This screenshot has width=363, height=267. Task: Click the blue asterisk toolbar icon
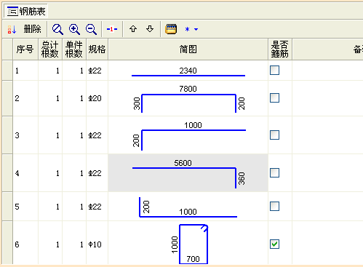pyautogui.click(x=187, y=29)
